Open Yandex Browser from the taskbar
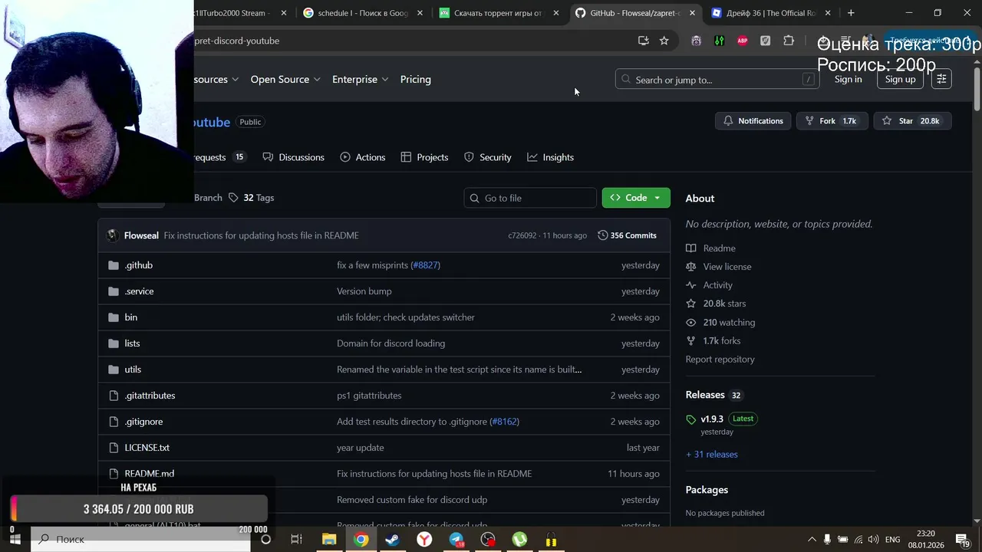 pos(424,539)
